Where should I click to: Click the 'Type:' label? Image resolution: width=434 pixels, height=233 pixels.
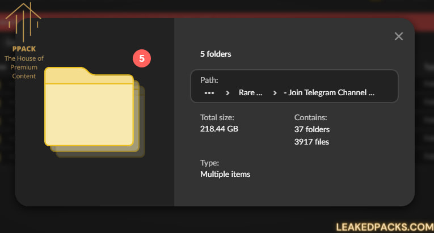pos(209,162)
